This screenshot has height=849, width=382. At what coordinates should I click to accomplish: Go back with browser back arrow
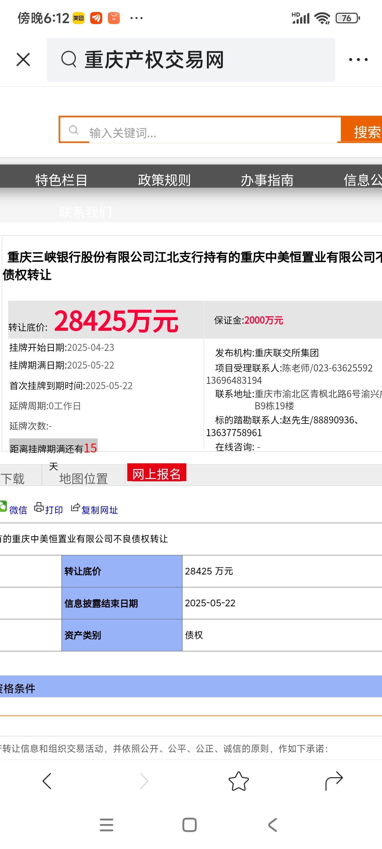(x=47, y=781)
